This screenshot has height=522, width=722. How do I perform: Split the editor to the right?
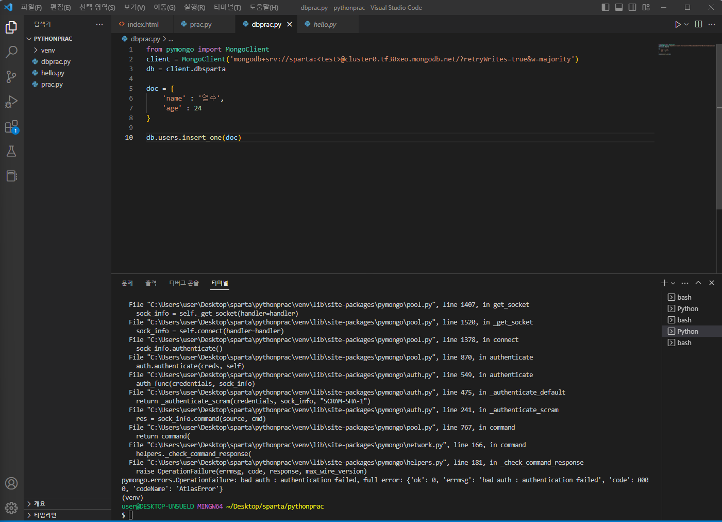698,24
